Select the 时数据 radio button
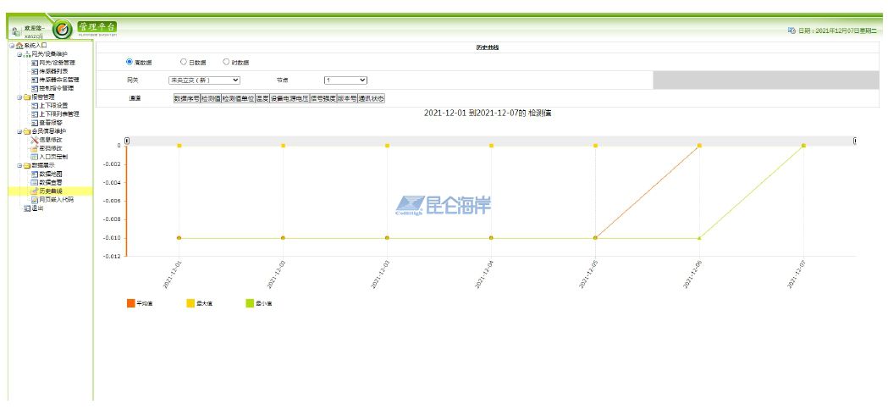Image resolution: width=888 pixels, height=410 pixels. [x=226, y=62]
